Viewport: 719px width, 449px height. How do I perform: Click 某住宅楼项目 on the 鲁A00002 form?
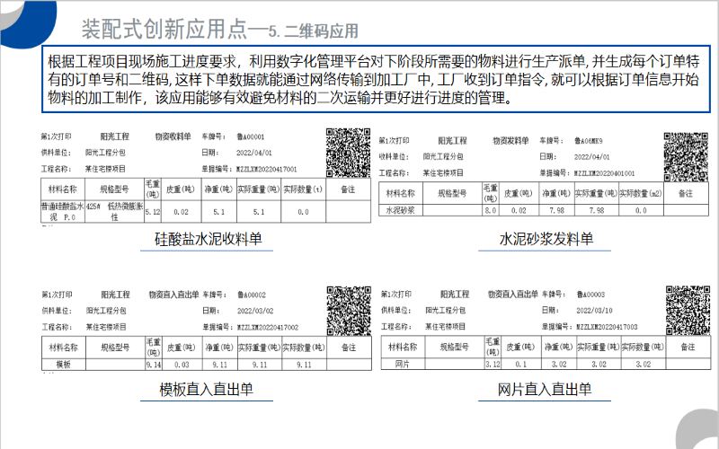(106, 327)
